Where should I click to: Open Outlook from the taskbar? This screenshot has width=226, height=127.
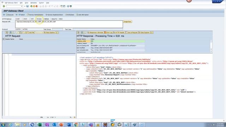(54, 125)
